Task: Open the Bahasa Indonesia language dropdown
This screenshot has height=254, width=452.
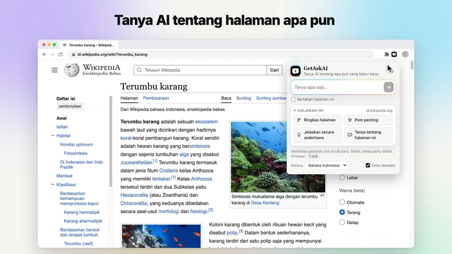Action: pos(326,165)
